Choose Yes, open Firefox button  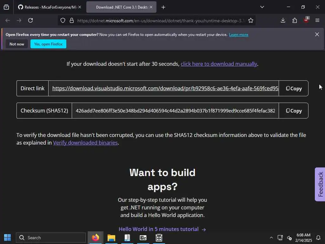(x=48, y=44)
